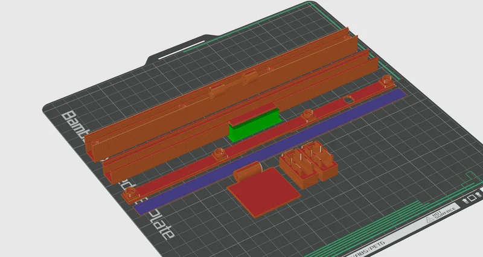
Task: Click the right nozzle icon on plate edge
Action: 479,195
